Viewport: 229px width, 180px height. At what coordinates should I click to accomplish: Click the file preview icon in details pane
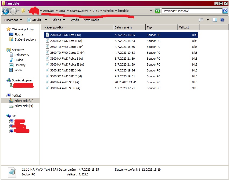(12, 172)
